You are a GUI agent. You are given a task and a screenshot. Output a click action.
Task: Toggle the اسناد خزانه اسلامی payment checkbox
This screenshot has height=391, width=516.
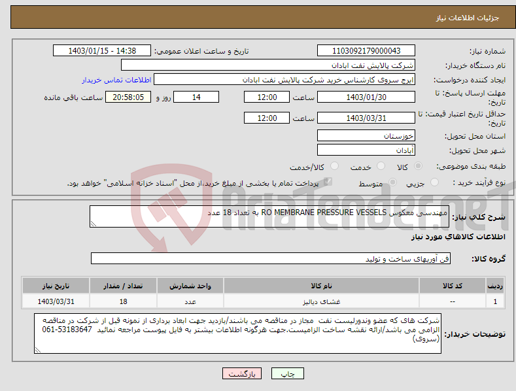(x=328, y=182)
